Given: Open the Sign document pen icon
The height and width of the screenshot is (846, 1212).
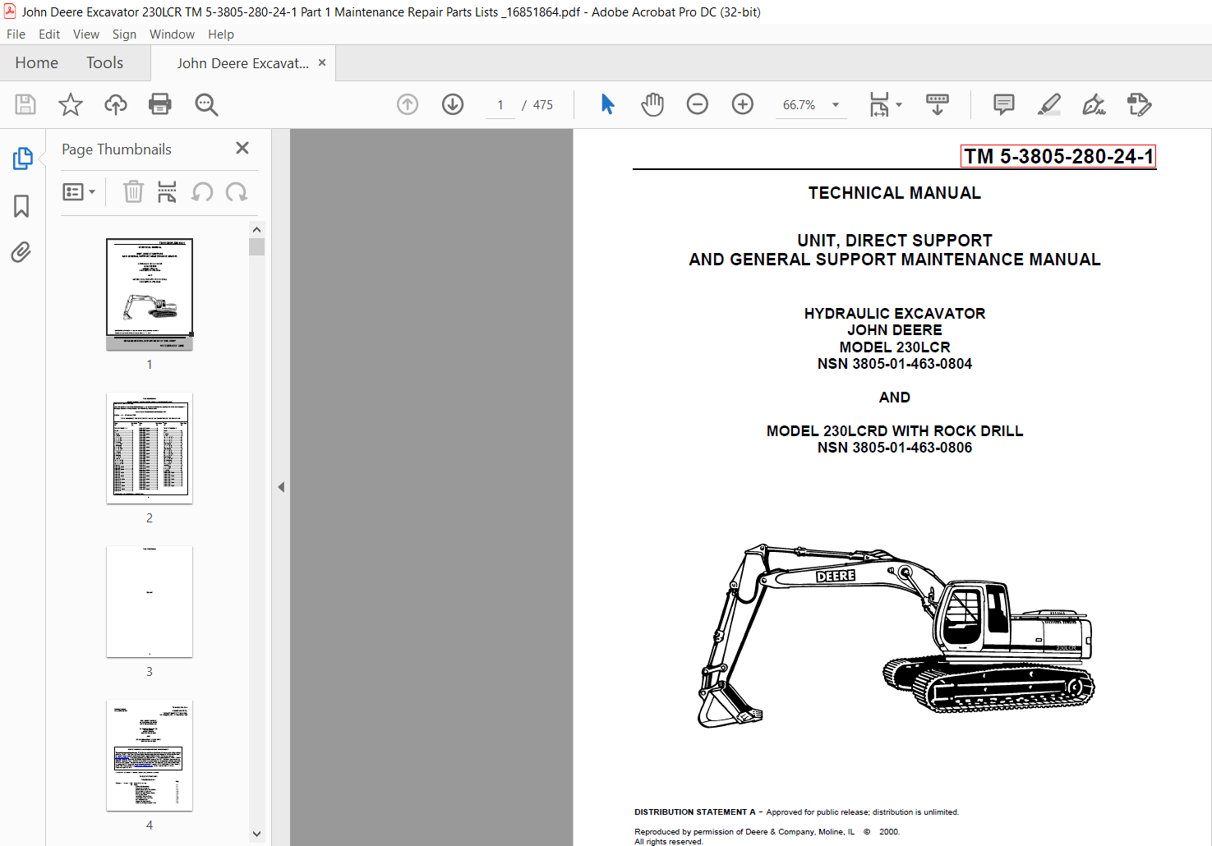Looking at the screenshot, I should click(x=1094, y=104).
